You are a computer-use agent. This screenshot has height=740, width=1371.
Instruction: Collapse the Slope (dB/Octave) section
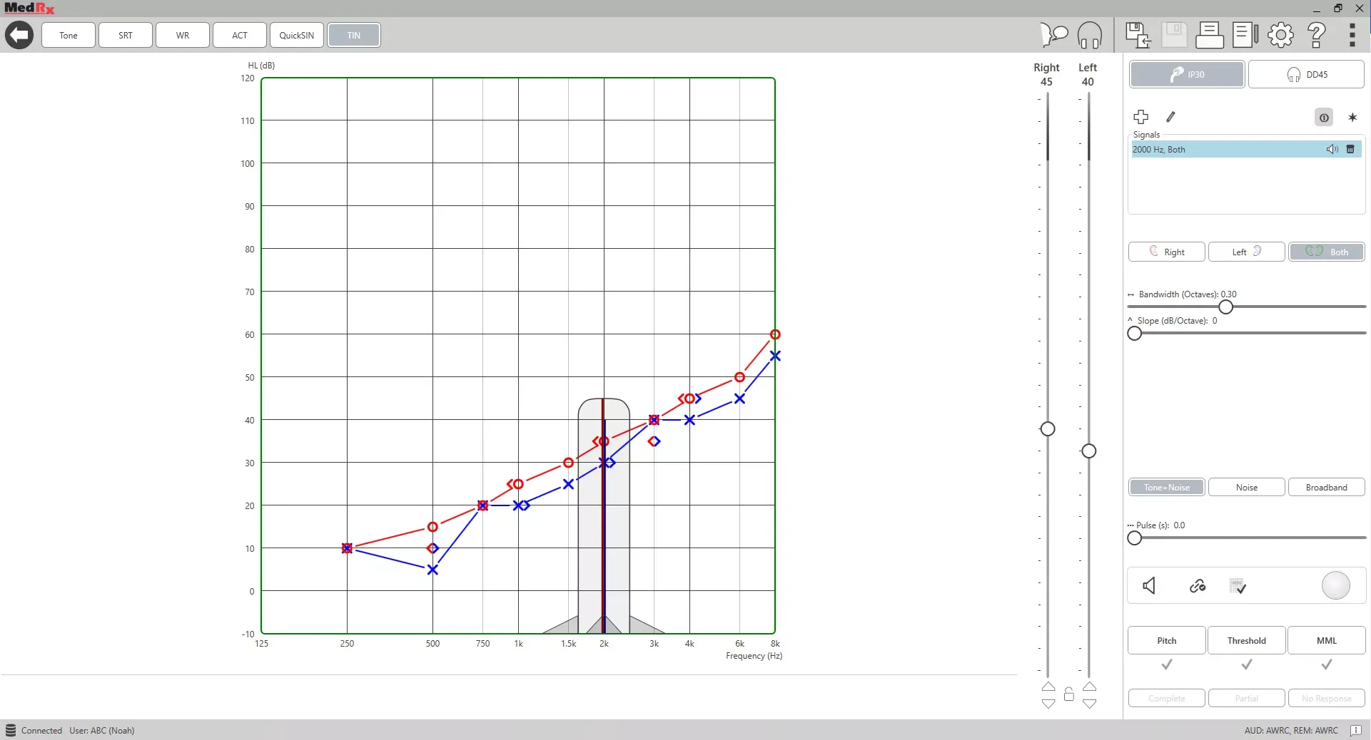(x=1131, y=321)
